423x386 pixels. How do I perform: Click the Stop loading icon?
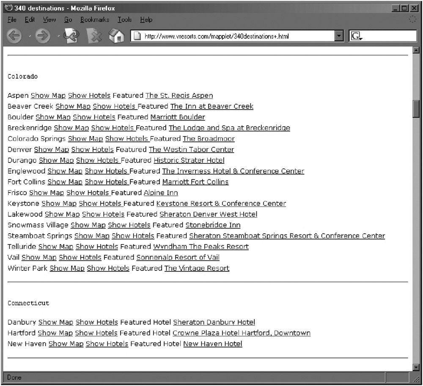pyautogui.click(x=94, y=36)
